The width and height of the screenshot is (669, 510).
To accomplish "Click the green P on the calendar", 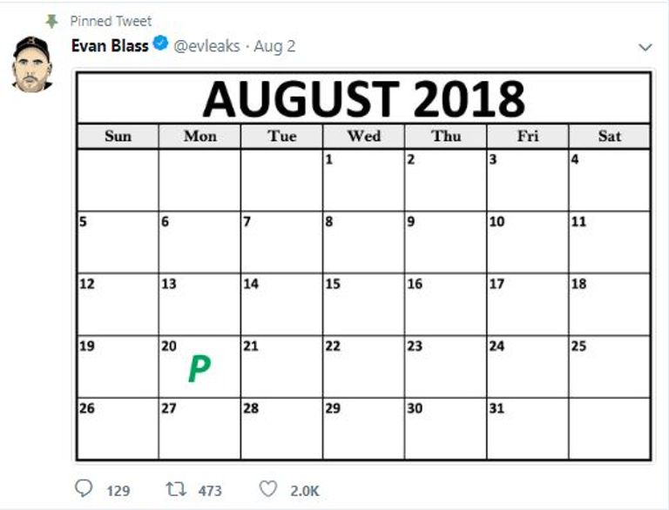I will click(199, 368).
